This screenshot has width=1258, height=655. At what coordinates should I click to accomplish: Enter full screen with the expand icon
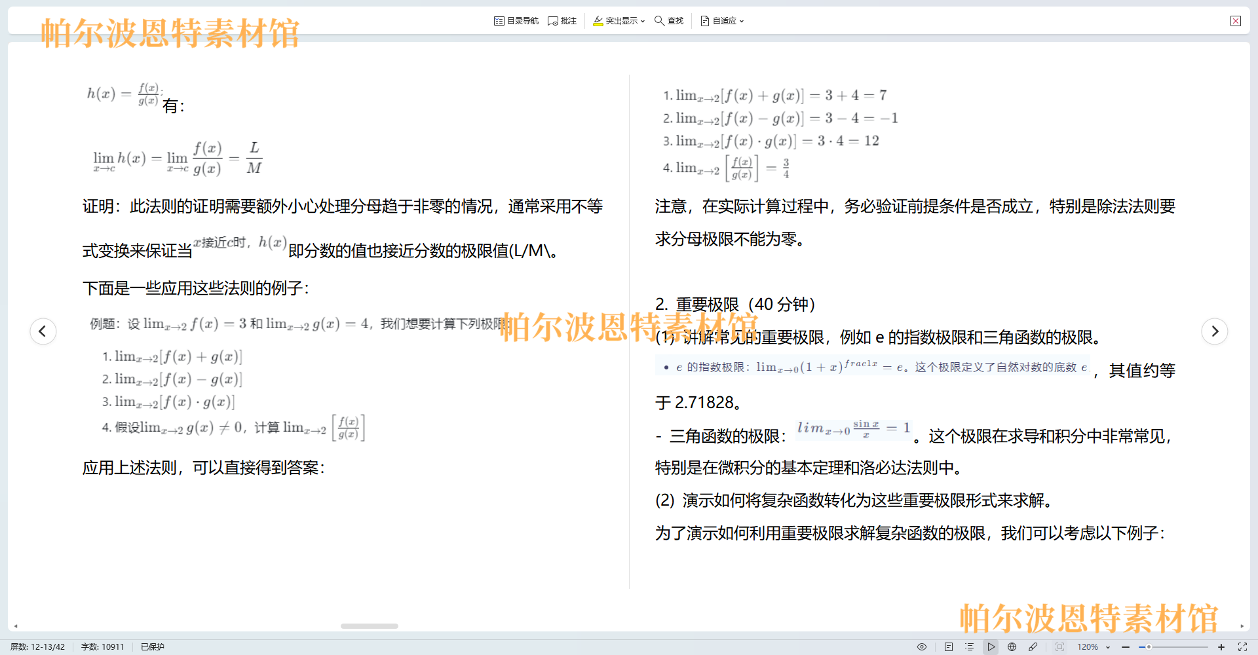[1242, 646]
